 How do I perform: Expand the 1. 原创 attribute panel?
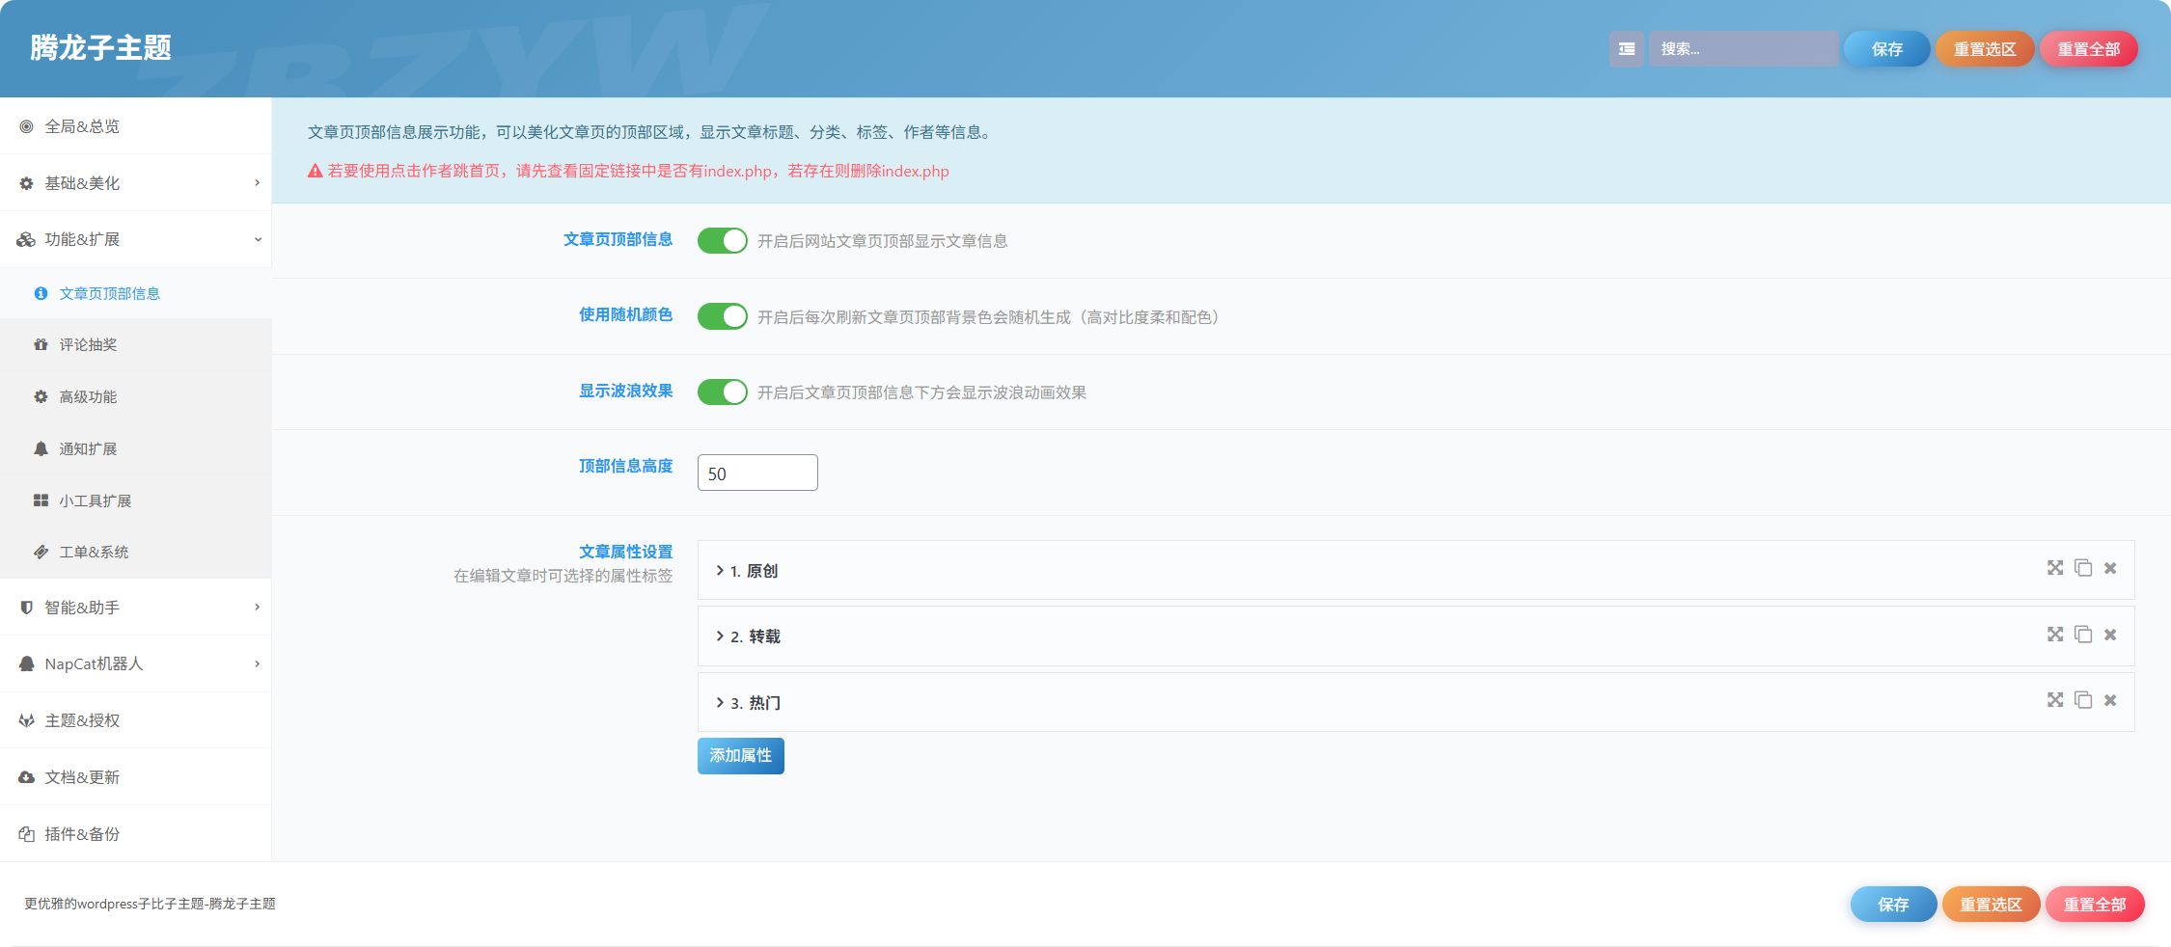1415,570
